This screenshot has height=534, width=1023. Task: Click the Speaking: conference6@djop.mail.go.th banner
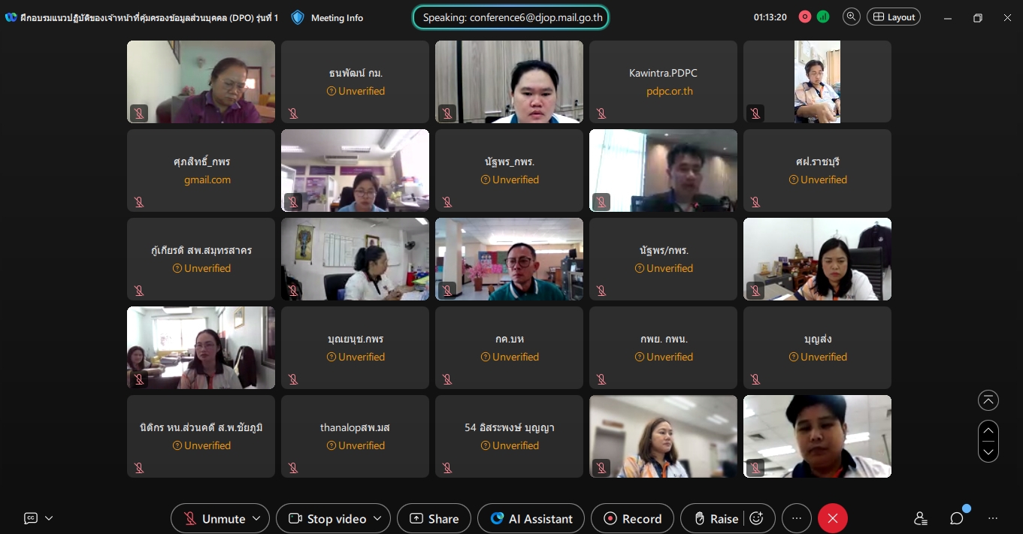pyautogui.click(x=511, y=17)
